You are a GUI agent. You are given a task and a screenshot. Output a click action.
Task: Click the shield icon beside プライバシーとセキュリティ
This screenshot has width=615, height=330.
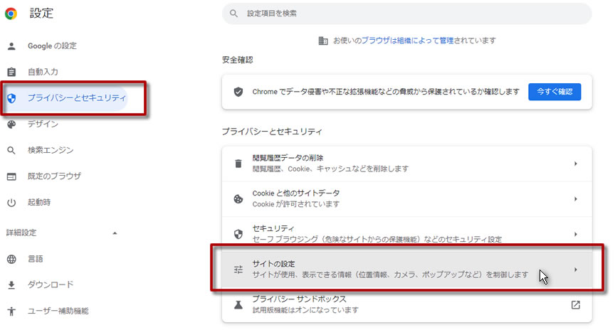[x=11, y=98]
